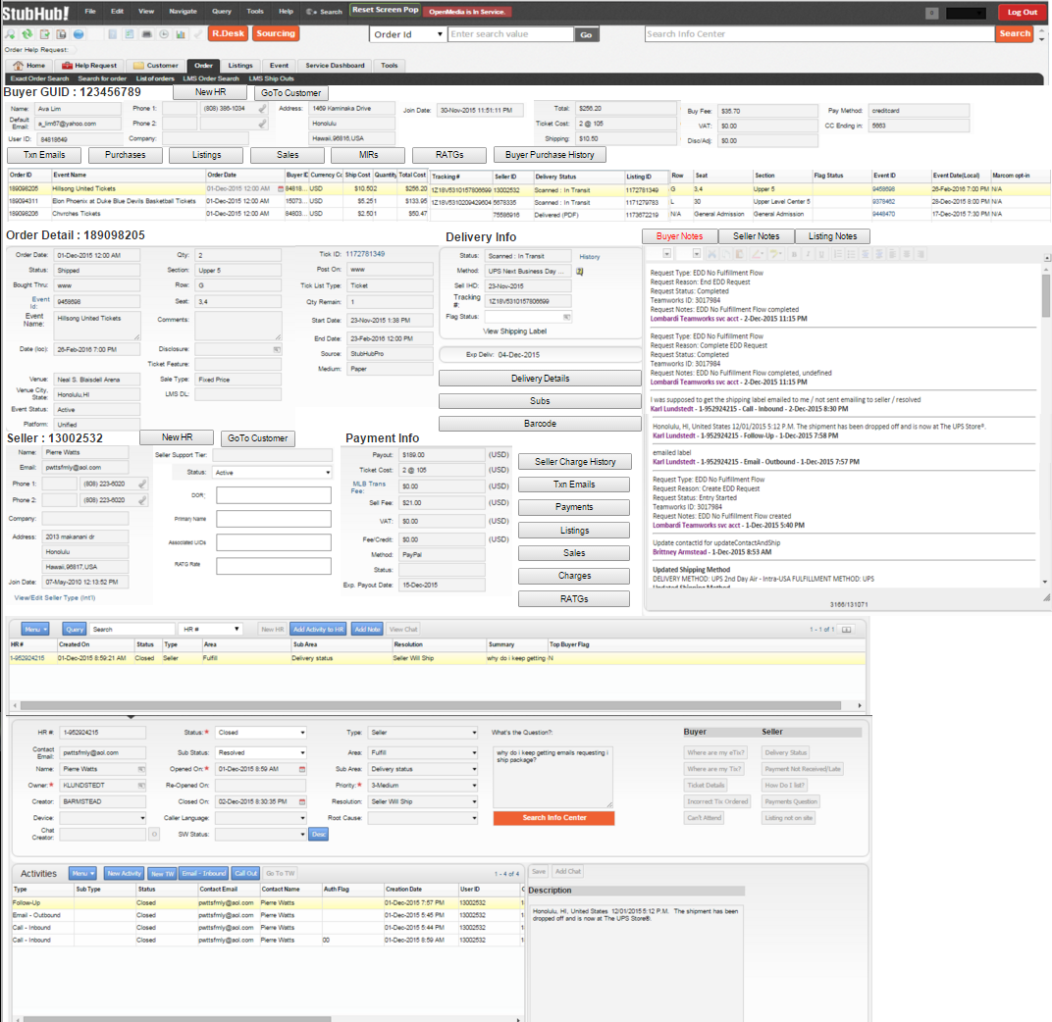Click the clock icon in the toolbar

[x=164, y=33]
